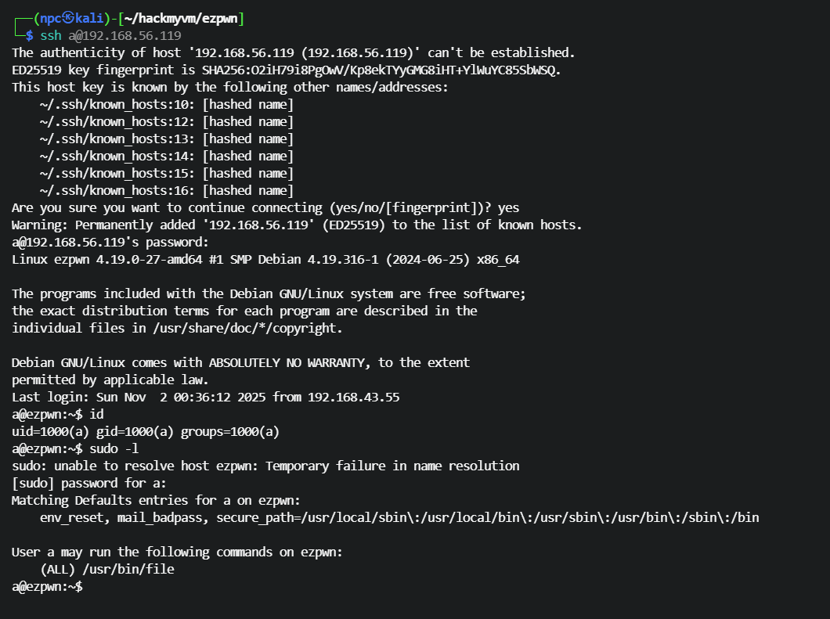
Task: Click the "sudo -l" command
Action: [x=118, y=448]
